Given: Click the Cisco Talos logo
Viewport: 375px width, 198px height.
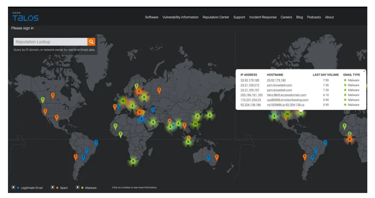Looking at the screenshot, I should click(25, 17).
